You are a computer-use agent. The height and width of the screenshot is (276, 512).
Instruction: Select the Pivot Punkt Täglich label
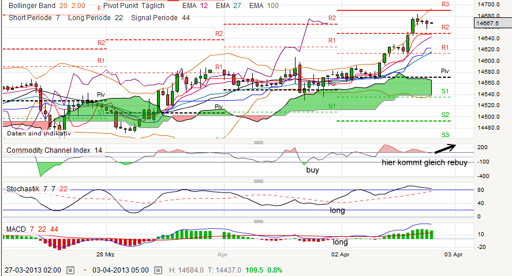tap(133, 6)
